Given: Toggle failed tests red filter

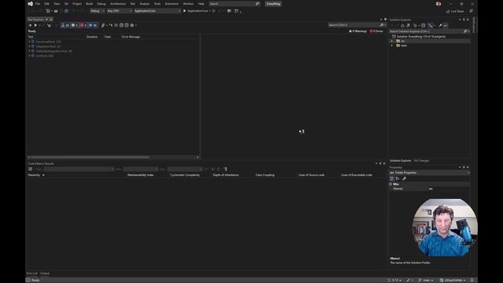Looking at the screenshot, I should (x=83, y=25).
